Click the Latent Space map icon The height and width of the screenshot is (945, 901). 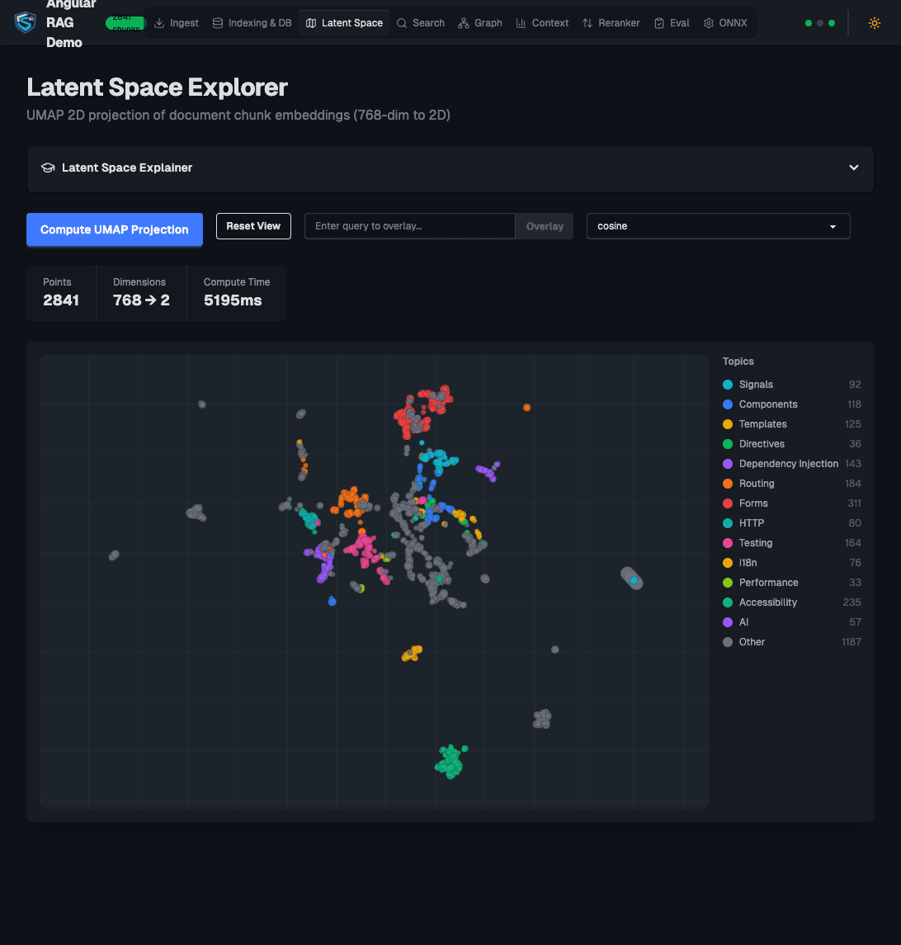click(x=311, y=23)
